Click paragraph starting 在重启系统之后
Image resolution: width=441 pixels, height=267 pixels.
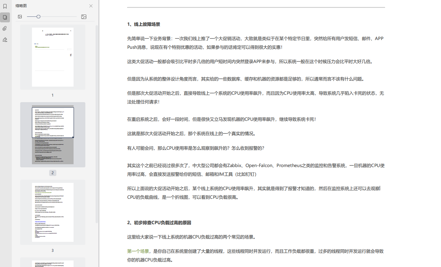click(222, 119)
